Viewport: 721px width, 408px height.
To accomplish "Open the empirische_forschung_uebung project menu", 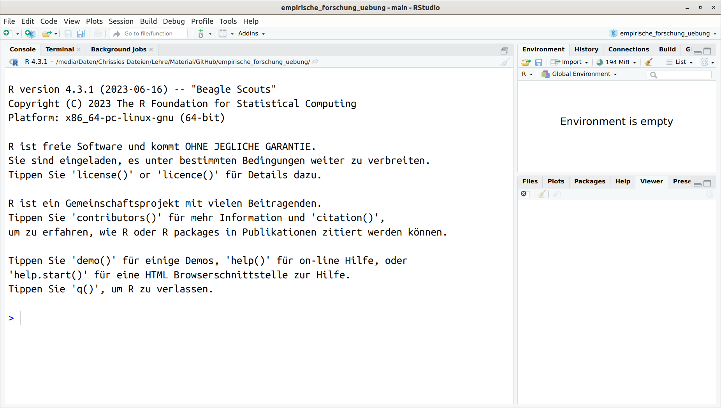I will click(x=663, y=33).
